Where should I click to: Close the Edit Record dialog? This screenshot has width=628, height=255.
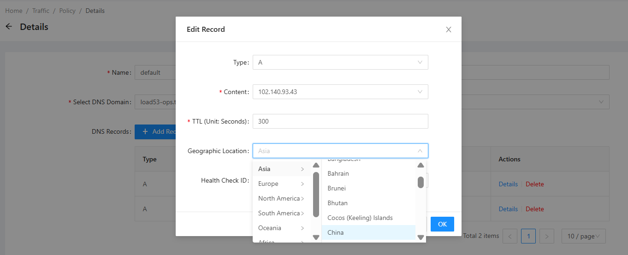pos(448,30)
